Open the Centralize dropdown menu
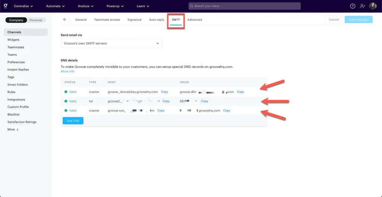Viewport: 382px width, 197px height. pyautogui.click(x=24, y=6)
